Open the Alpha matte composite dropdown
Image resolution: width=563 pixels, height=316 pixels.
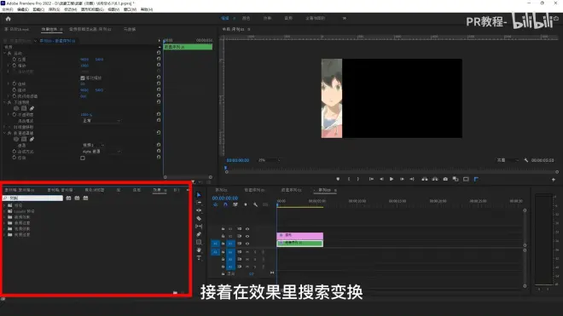point(102,152)
